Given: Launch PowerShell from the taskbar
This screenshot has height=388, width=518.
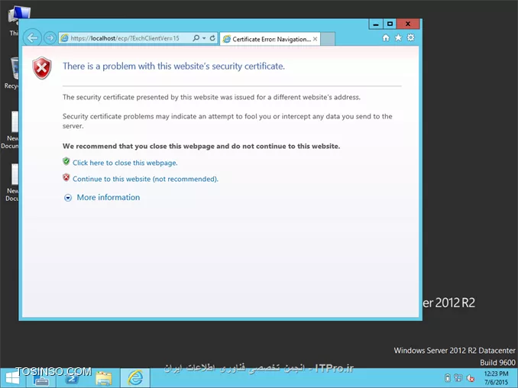Looking at the screenshot, I should tap(72, 378).
